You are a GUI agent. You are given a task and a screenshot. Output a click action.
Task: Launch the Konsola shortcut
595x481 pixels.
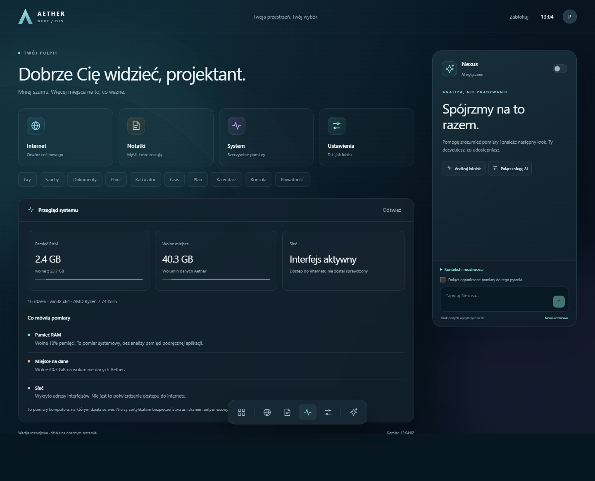pos(259,180)
